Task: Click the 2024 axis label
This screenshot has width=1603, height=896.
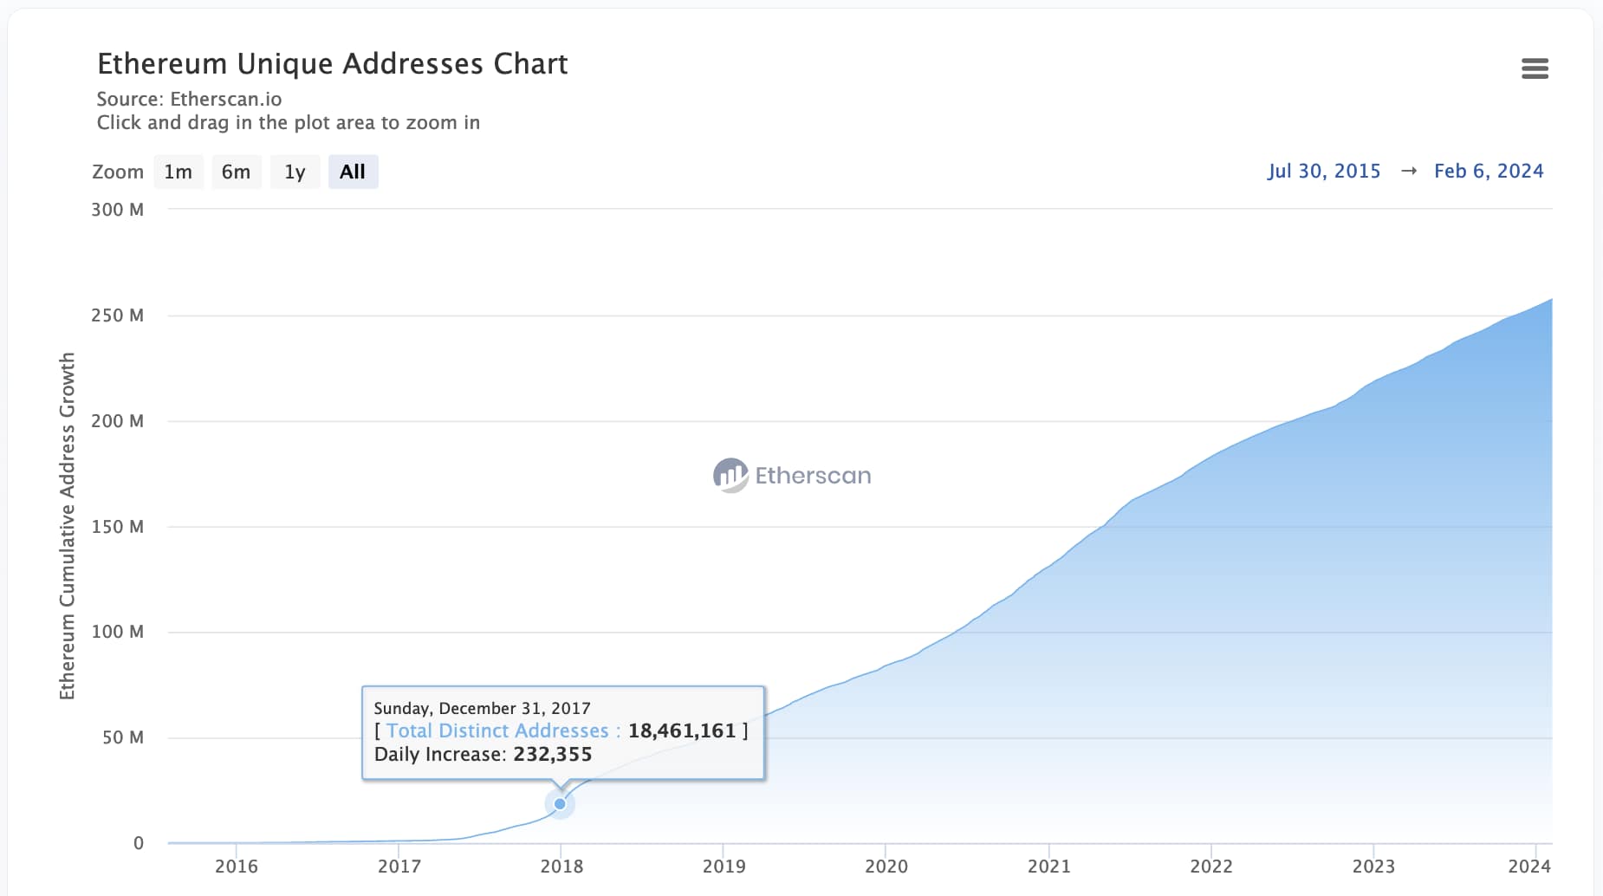Action: (1530, 866)
